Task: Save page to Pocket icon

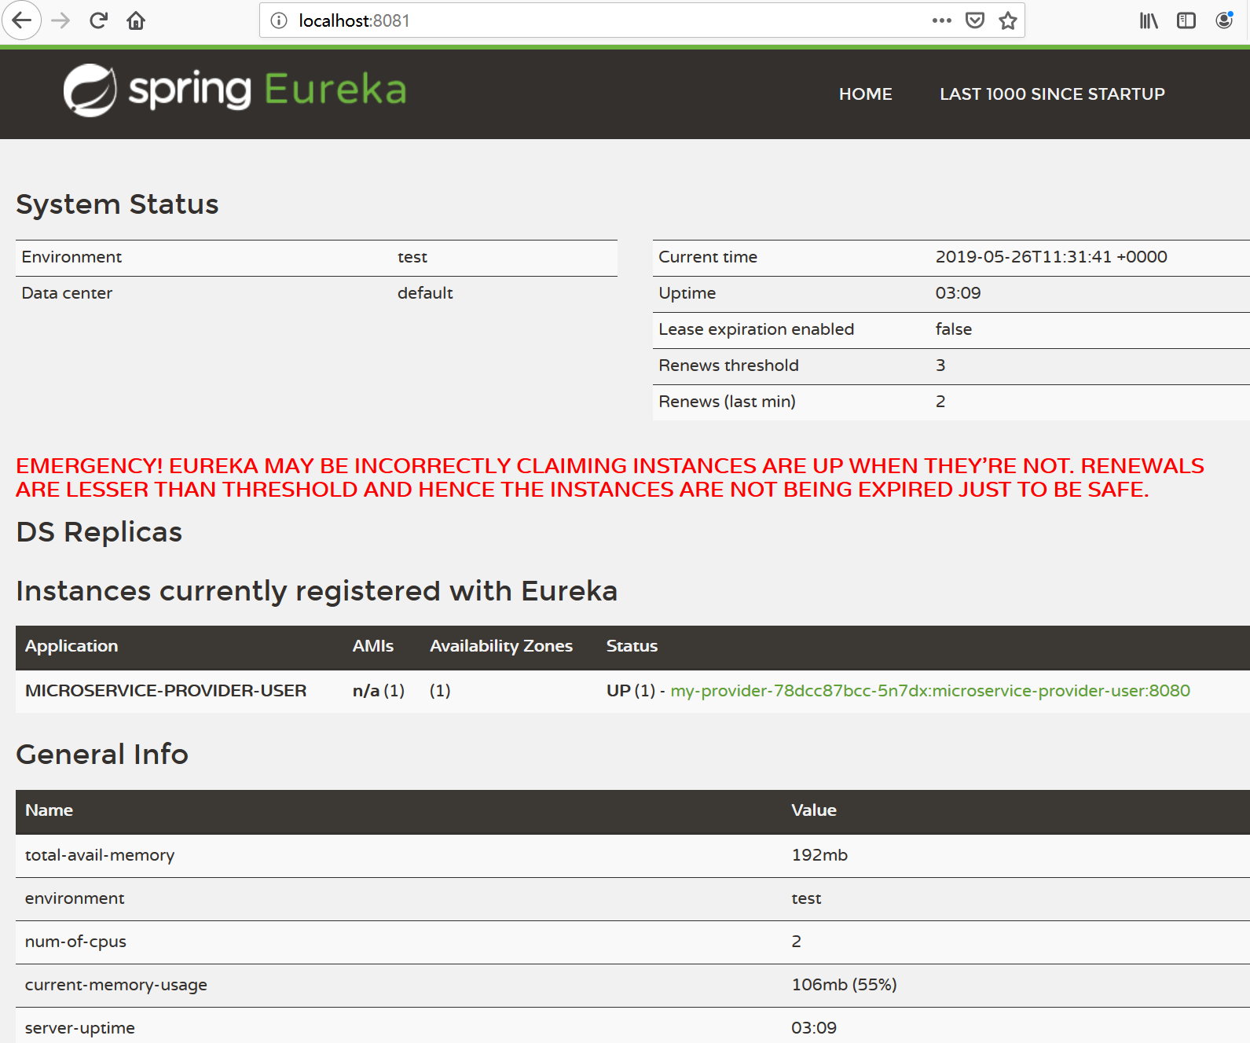Action: pos(975,20)
